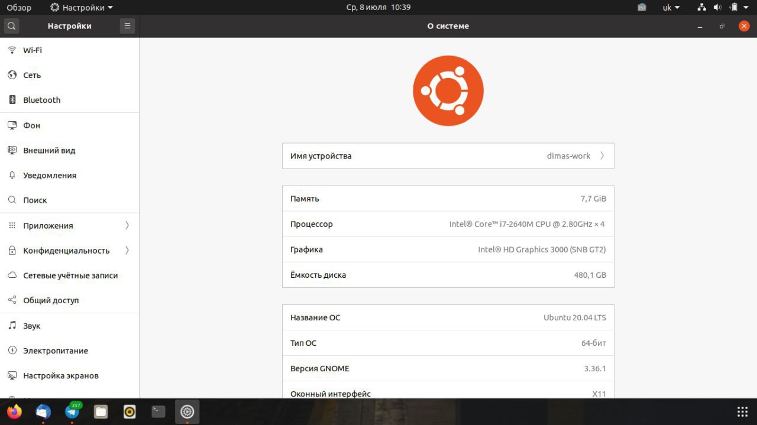This screenshot has width=757, height=425.
Task: Click the globe icon next to Сеть
Action: pyautogui.click(x=12, y=75)
